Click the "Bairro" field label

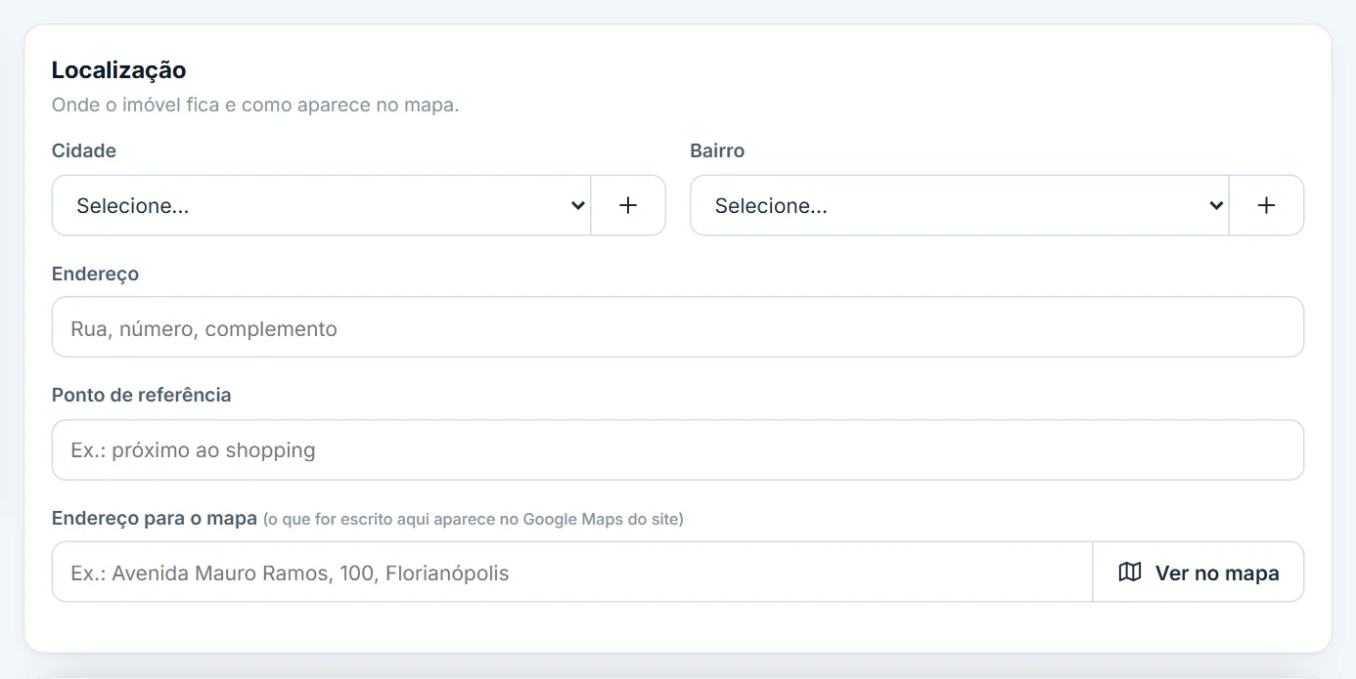click(717, 150)
